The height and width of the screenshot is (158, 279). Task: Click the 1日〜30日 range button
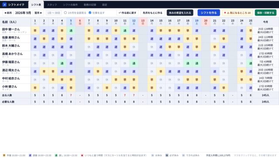pyautogui.click(x=54, y=13)
